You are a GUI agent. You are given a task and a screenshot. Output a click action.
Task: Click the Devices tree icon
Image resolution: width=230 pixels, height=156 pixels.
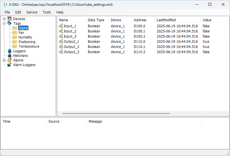tap(9, 19)
